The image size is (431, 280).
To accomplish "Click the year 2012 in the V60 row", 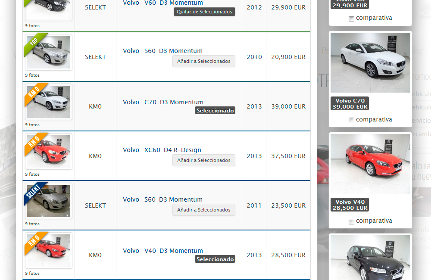I will [x=254, y=7].
